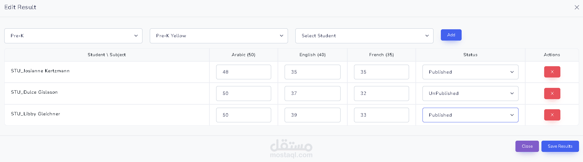This screenshot has height=162, width=583.
Task: Change status for Josianne Kertzmann
Action: pos(470,72)
